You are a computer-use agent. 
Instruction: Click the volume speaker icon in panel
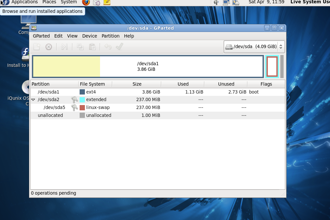216,2
